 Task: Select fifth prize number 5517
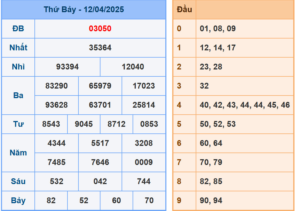pyautogui.click(x=100, y=143)
